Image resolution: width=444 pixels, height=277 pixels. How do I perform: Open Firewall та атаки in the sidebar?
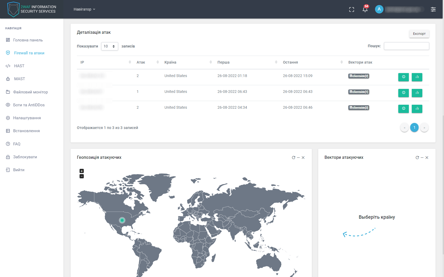click(29, 53)
